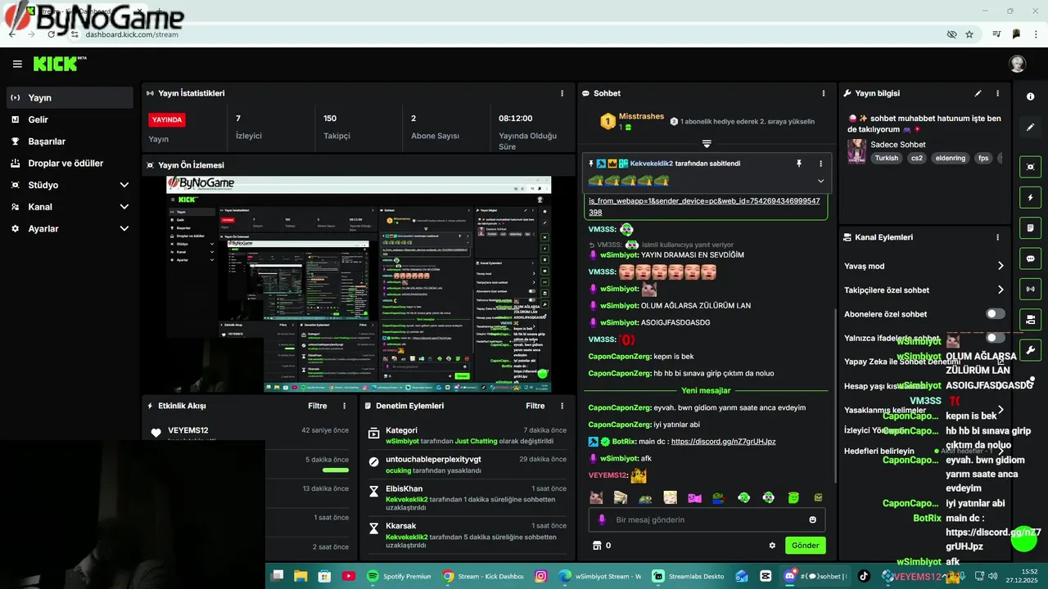Open the Denetim Eylemleri Filtre dropdown
The width and height of the screenshot is (1048, 589).
click(x=535, y=406)
